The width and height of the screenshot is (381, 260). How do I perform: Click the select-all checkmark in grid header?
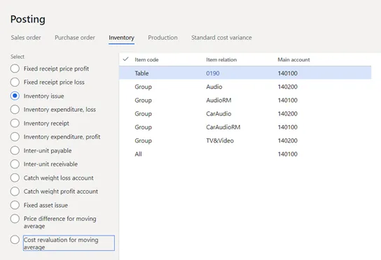[x=125, y=59]
